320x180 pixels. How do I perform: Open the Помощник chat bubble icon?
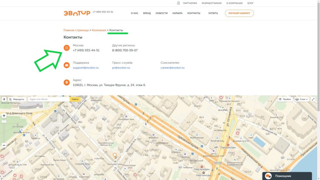point(268,176)
